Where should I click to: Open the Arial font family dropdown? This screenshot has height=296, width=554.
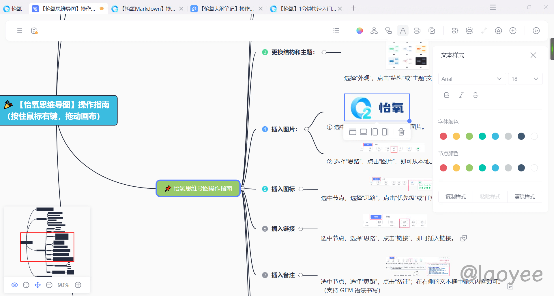tap(472, 79)
